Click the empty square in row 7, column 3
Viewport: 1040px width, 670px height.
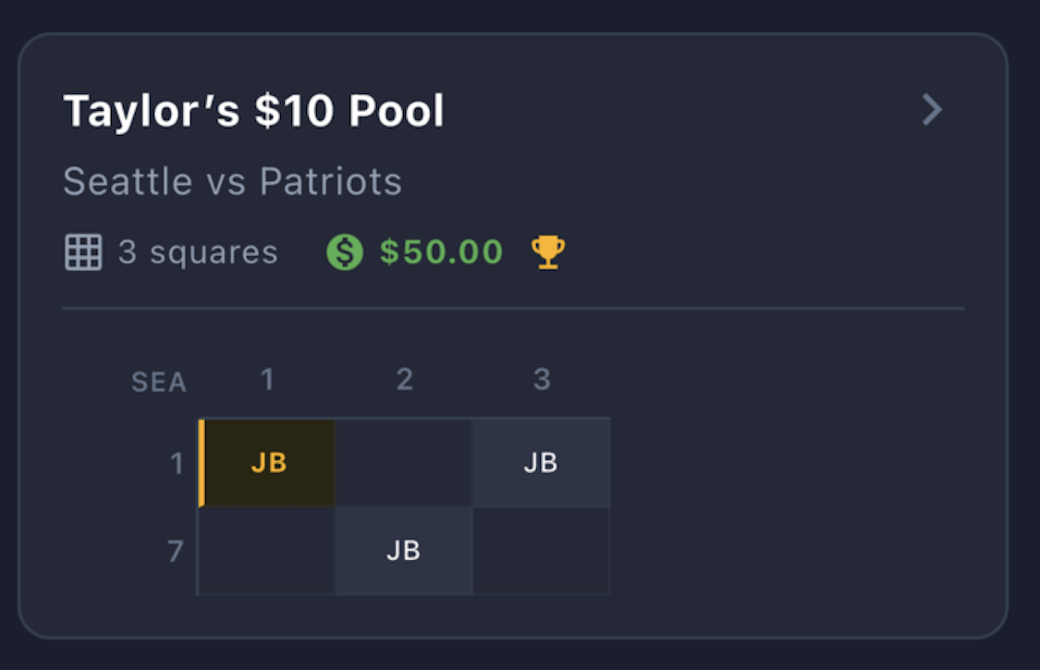[x=541, y=551]
